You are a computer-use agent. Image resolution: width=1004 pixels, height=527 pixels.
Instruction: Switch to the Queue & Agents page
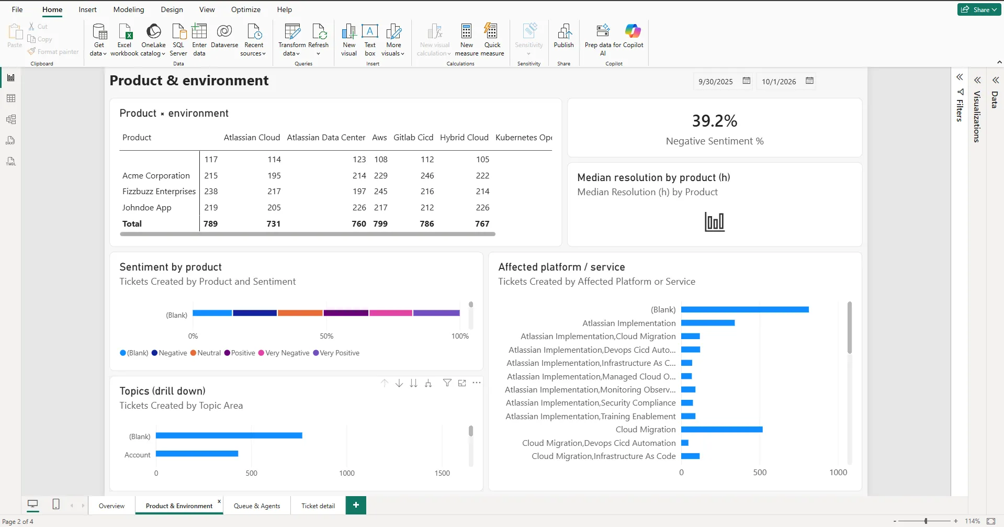(x=257, y=506)
